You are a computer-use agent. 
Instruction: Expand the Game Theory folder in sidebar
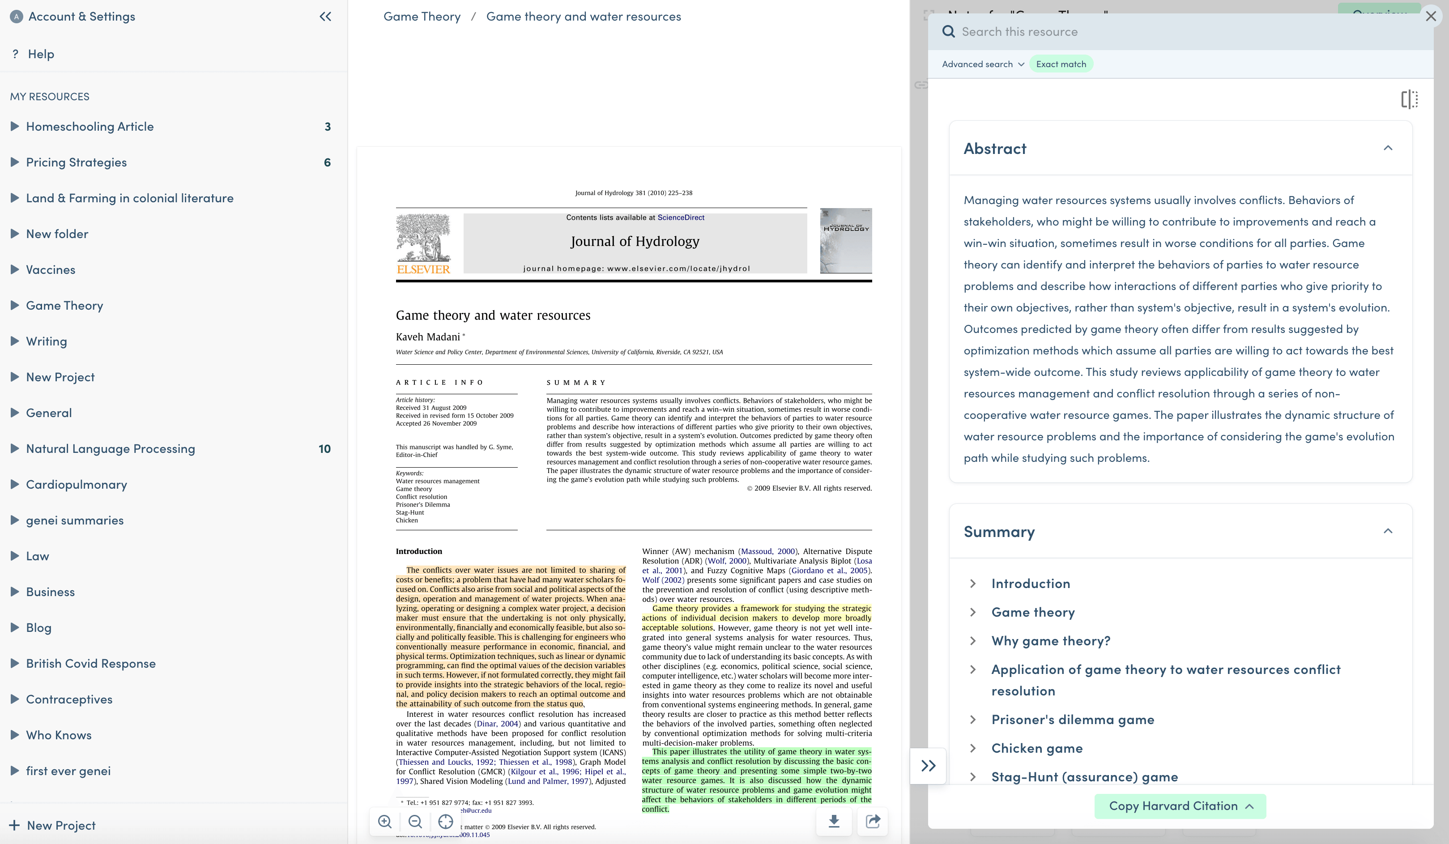(x=15, y=305)
